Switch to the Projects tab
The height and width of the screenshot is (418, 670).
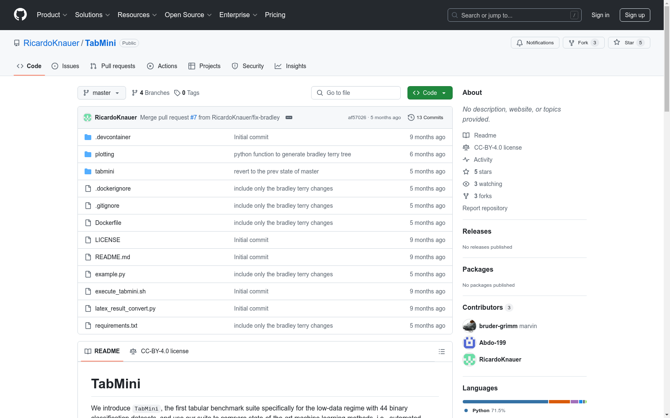204,66
